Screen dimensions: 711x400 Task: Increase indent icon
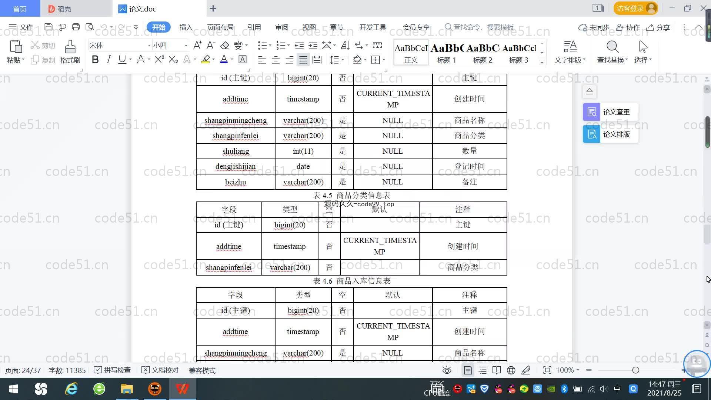pyautogui.click(x=313, y=46)
